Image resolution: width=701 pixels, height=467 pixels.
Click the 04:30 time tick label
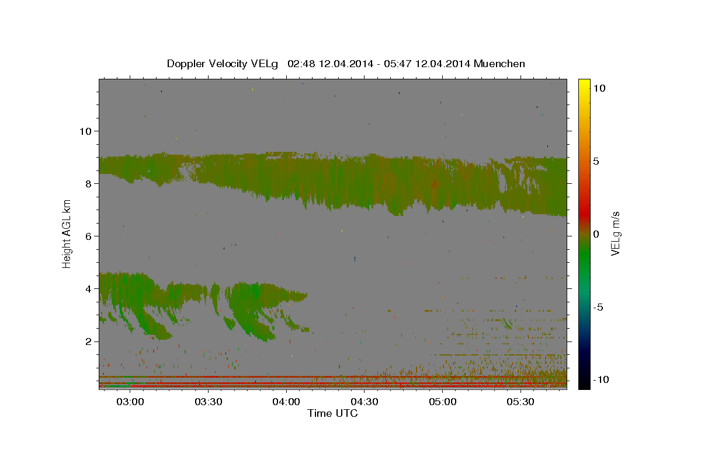365,402
